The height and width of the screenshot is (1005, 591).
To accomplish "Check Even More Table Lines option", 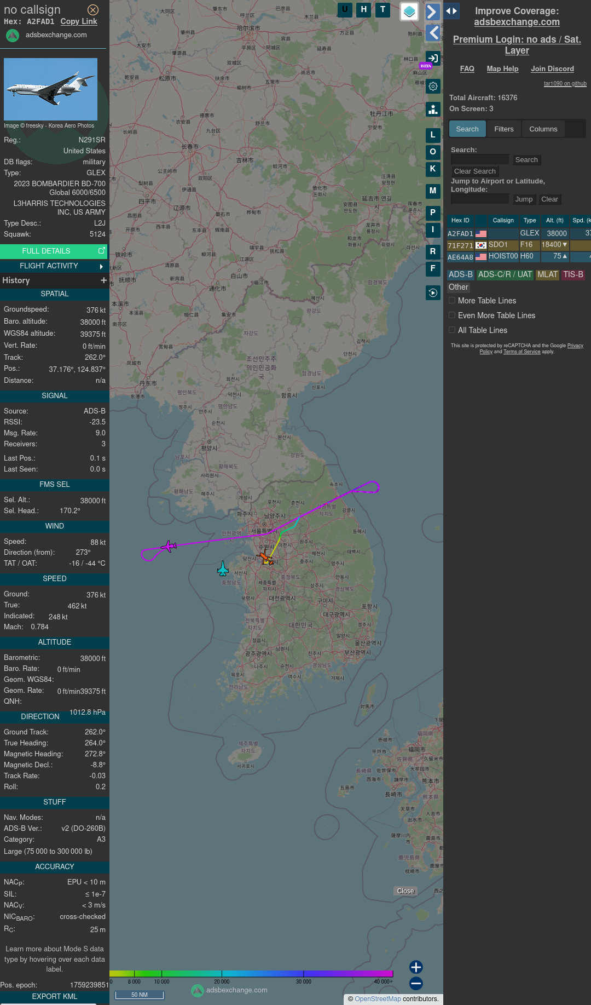I will click(x=452, y=315).
